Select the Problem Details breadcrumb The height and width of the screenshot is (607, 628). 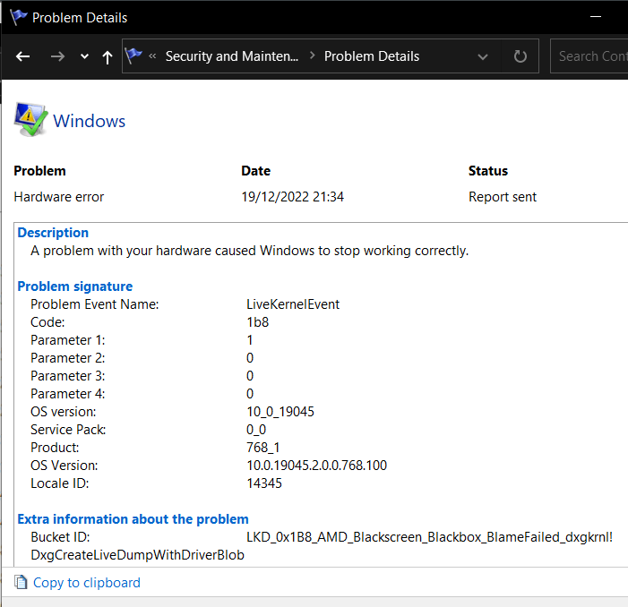(x=372, y=56)
